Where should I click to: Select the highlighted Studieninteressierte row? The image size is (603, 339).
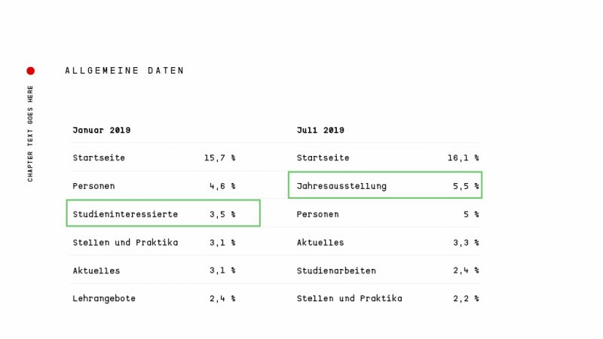(x=163, y=214)
